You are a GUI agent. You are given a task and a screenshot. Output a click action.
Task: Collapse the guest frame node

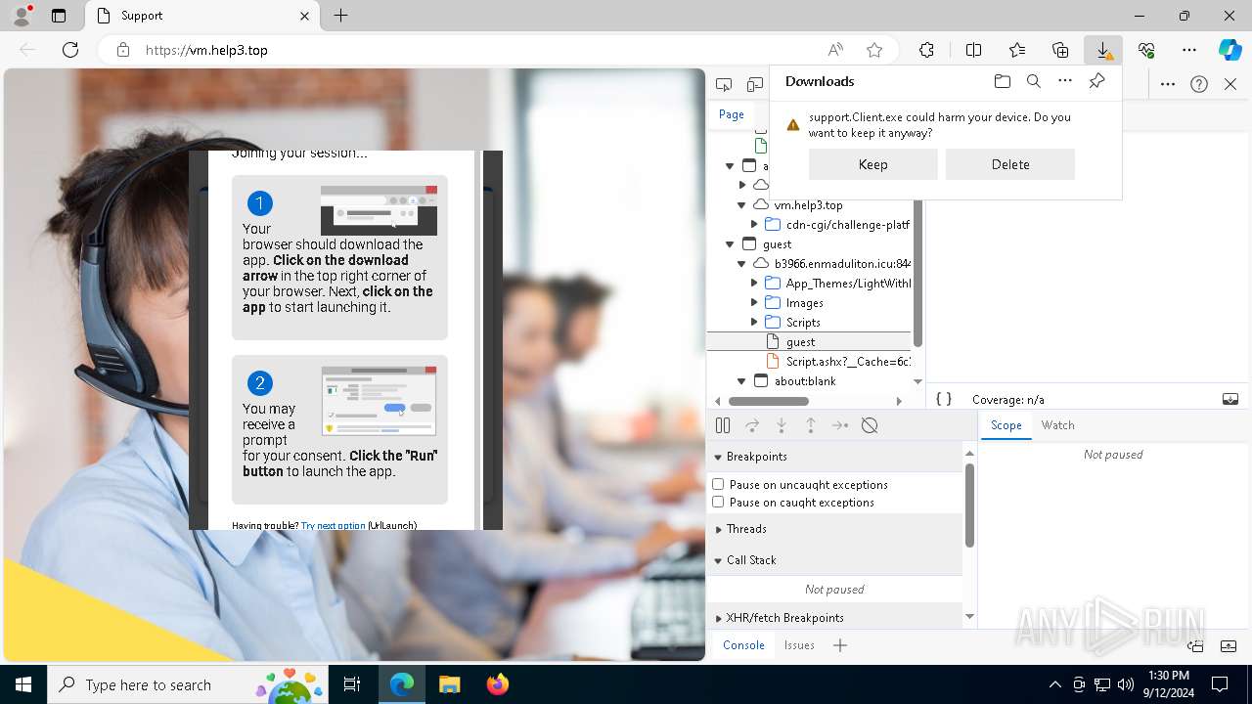(730, 244)
